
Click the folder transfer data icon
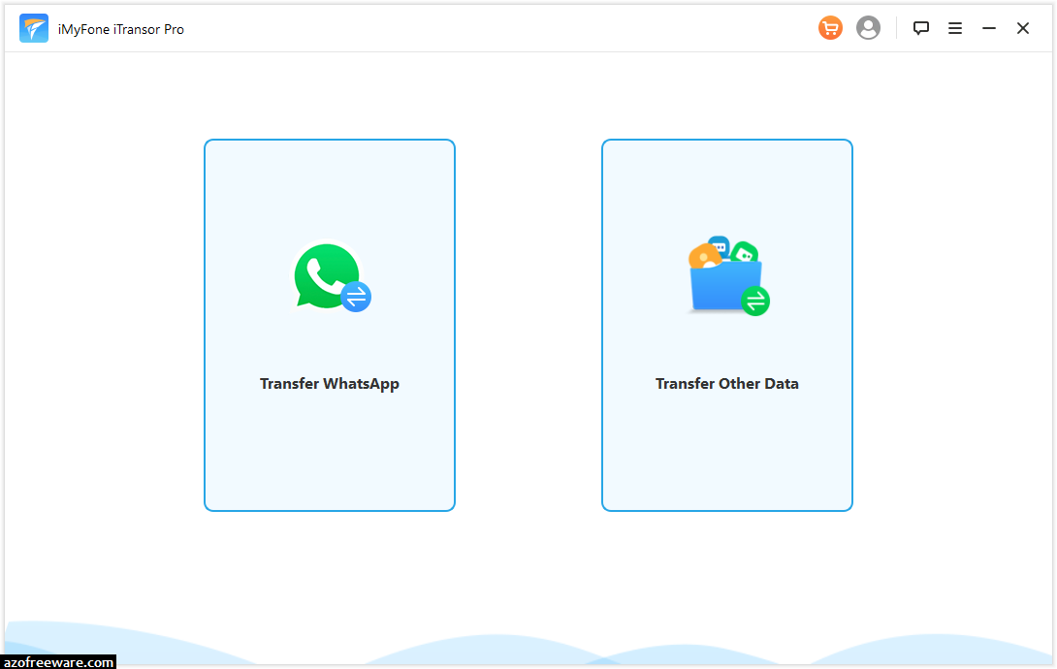[x=728, y=275]
